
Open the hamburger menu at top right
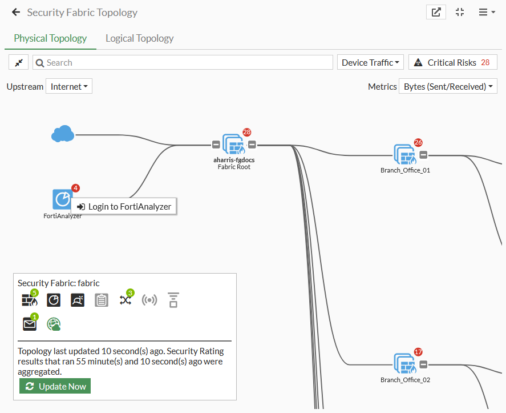[x=487, y=12]
